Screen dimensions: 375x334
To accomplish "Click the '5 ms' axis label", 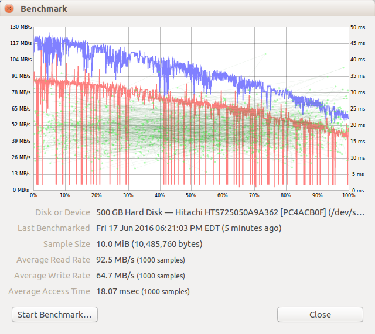I will (358, 174).
